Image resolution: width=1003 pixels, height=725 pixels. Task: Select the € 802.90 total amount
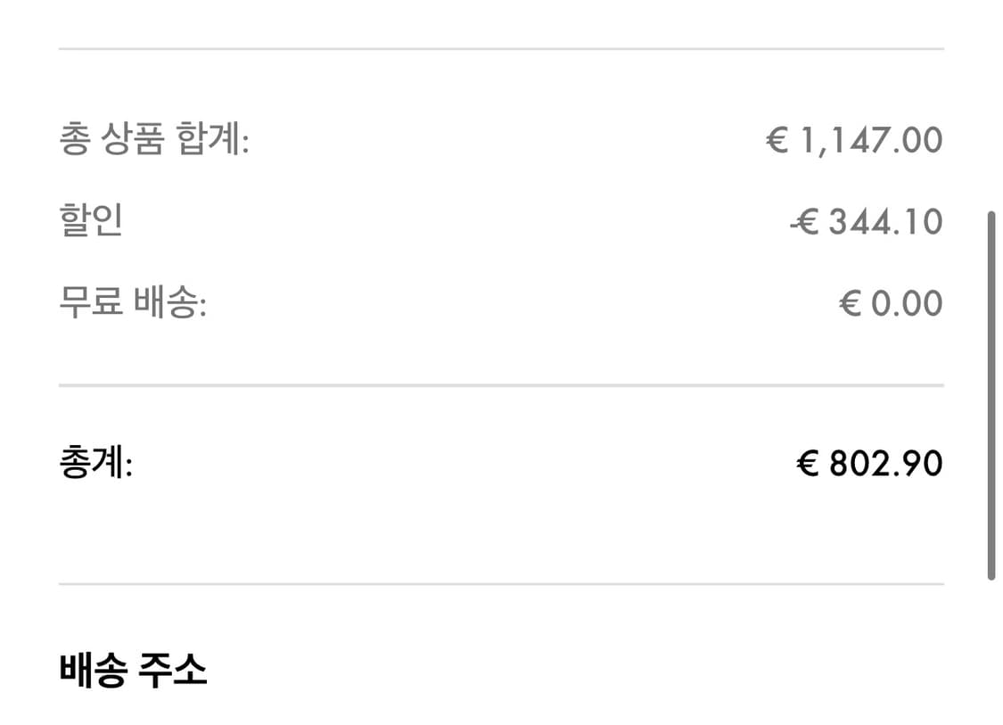(x=868, y=465)
